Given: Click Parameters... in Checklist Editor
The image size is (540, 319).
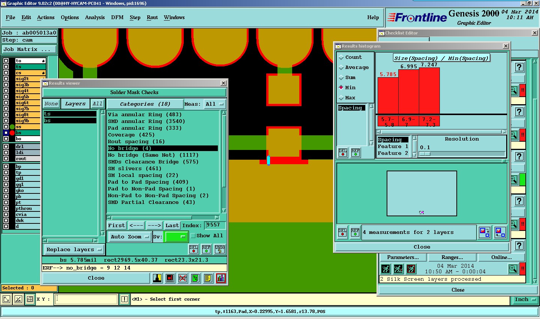Looking at the screenshot, I should tap(403, 258).
